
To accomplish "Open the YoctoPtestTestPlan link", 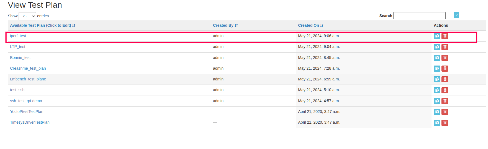I will pyautogui.click(x=27, y=112).
